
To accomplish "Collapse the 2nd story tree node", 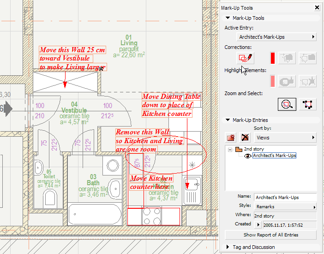I will pos(230,150).
